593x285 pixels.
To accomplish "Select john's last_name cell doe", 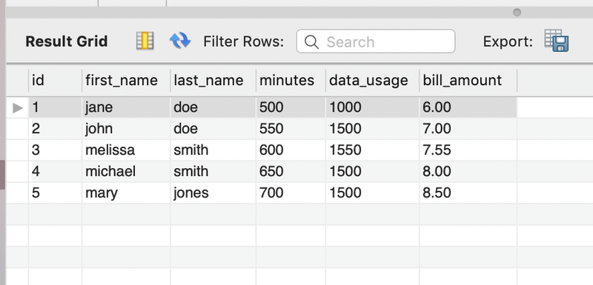I will [x=213, y=129].
